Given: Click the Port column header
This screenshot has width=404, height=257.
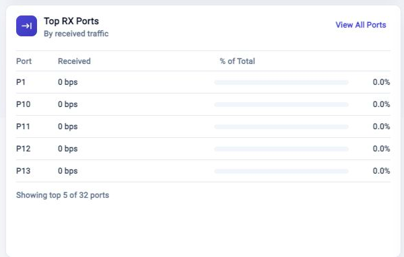Looking at the screenshot, I should [x=24, y=61].
